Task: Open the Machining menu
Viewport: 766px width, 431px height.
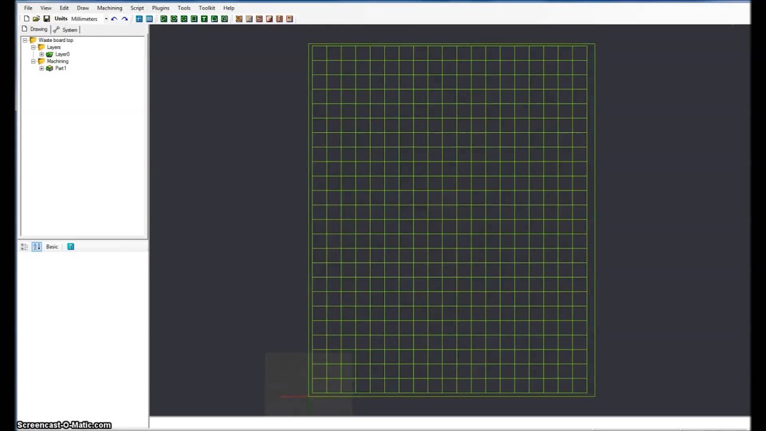Action: point(110,8)
